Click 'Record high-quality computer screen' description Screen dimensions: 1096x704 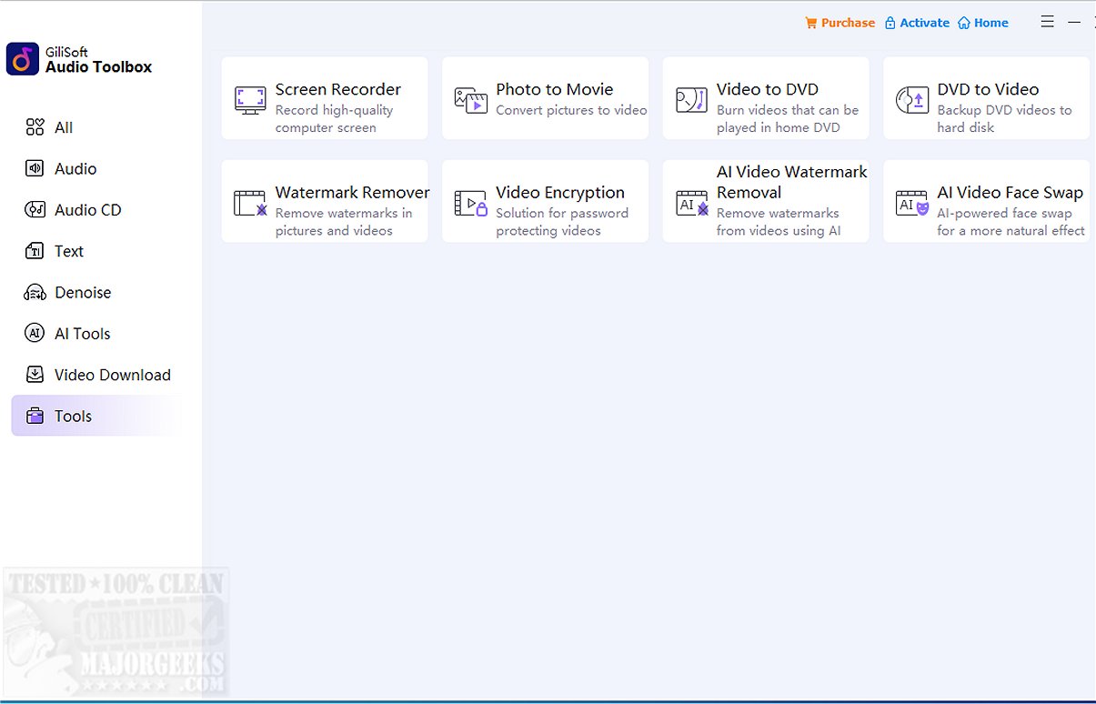(335, 119)
